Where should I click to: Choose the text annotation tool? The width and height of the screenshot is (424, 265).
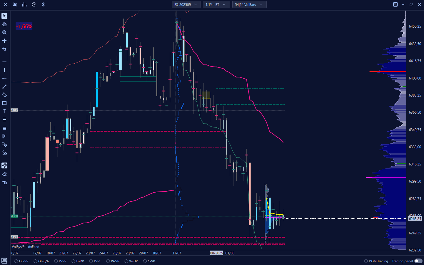tap(4, 111)
